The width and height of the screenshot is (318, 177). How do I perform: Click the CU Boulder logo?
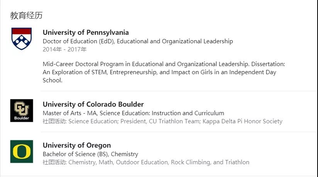click(22, 111)
